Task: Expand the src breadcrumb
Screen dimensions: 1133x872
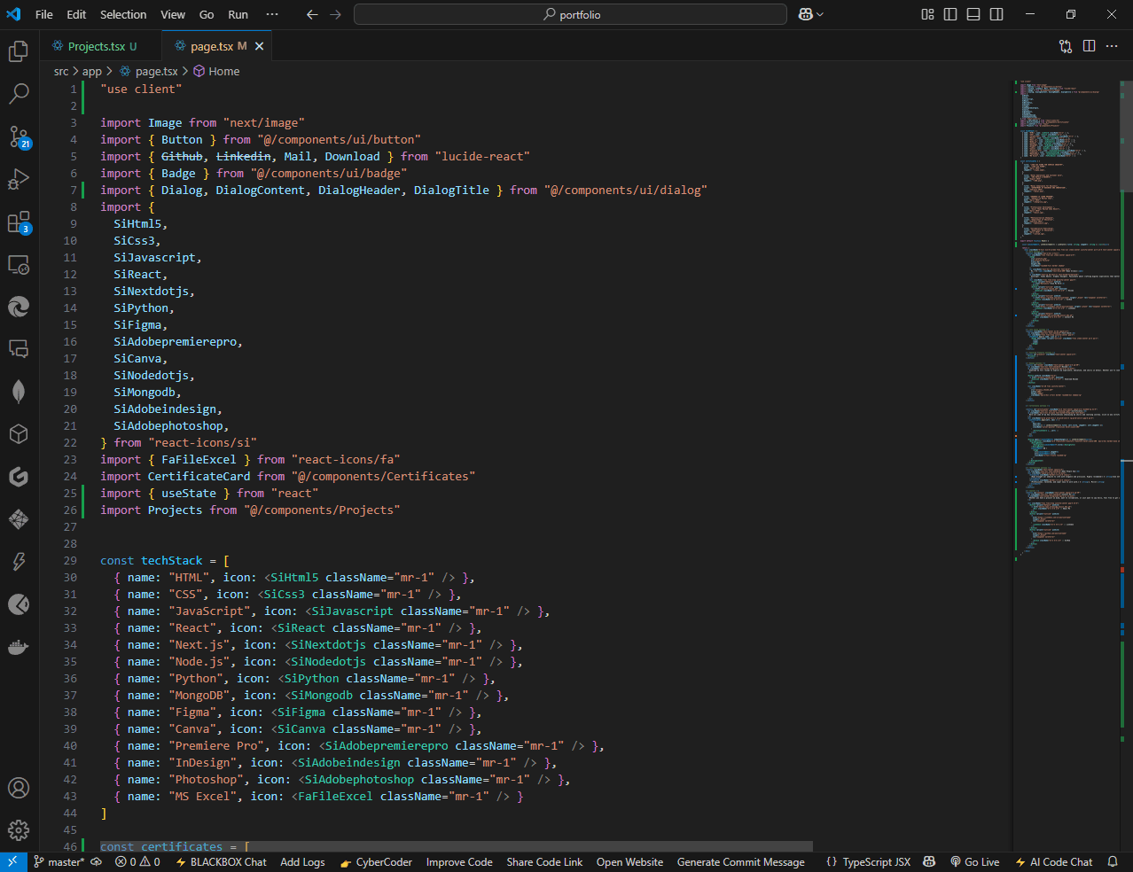Action: pyautogui.click(x=61, y=72)
